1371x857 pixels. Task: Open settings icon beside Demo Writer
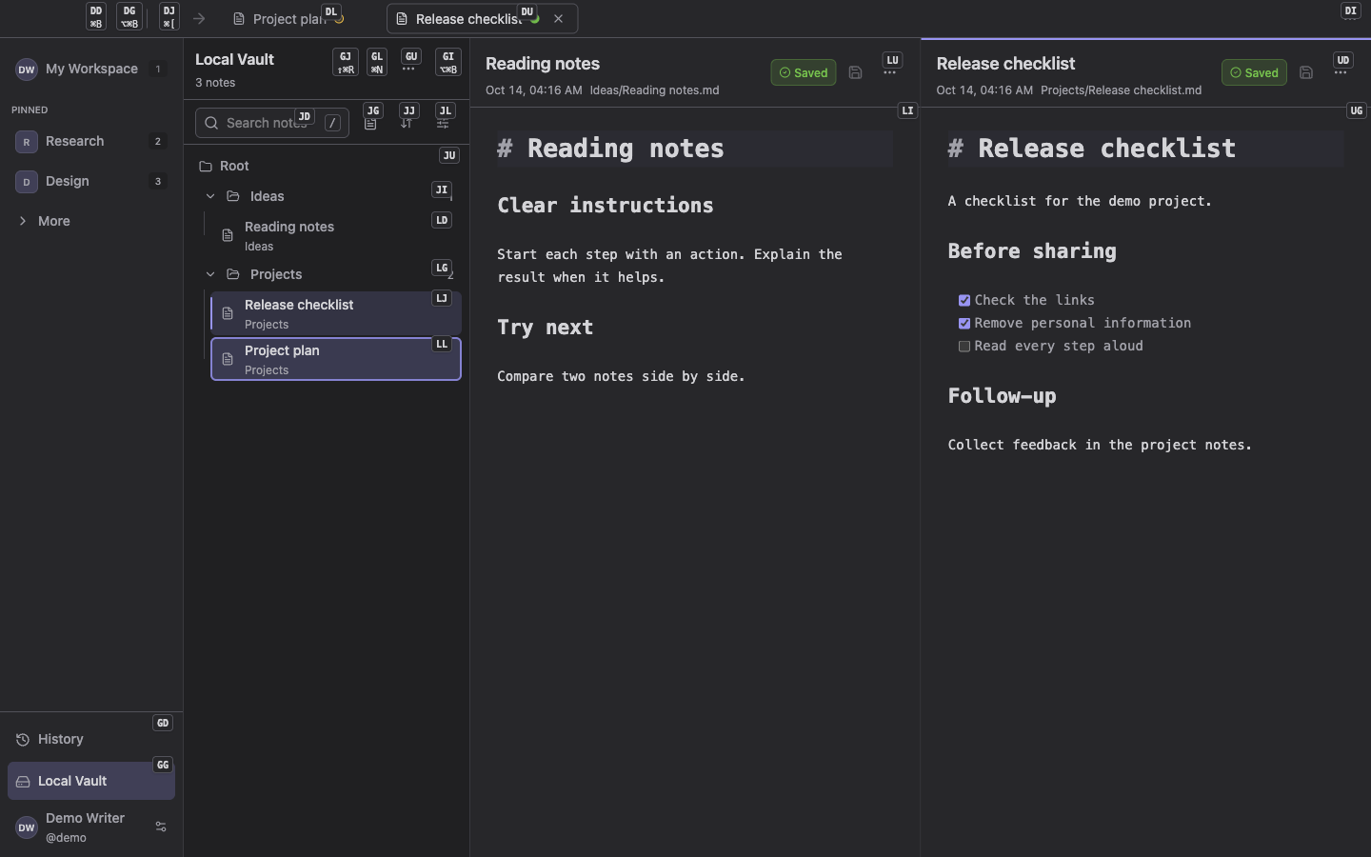click(x=161, y=827)
